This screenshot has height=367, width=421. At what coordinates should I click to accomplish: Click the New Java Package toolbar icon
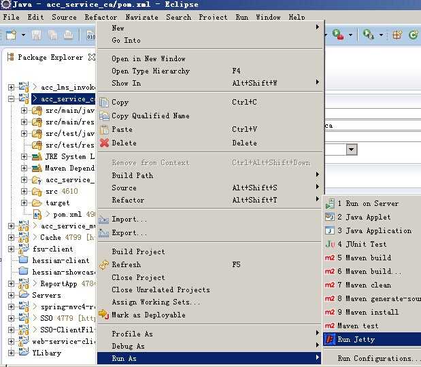[397, 35]
